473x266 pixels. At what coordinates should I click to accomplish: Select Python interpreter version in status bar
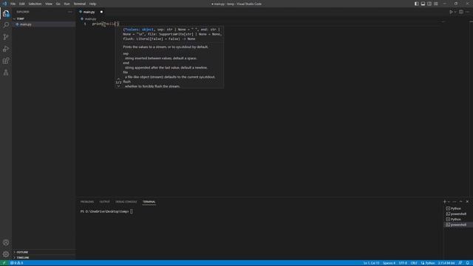[x=446, y=263]
